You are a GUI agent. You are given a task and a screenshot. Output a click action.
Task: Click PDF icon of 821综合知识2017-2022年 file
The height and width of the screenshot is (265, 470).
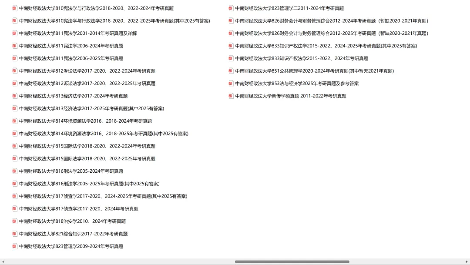pyautogui.click(x=14, y=234)
